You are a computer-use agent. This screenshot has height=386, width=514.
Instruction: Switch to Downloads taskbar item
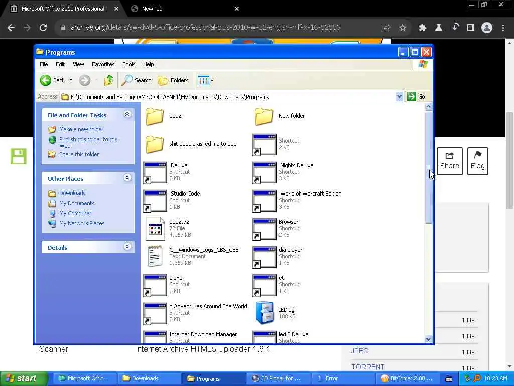coord(149,379)
